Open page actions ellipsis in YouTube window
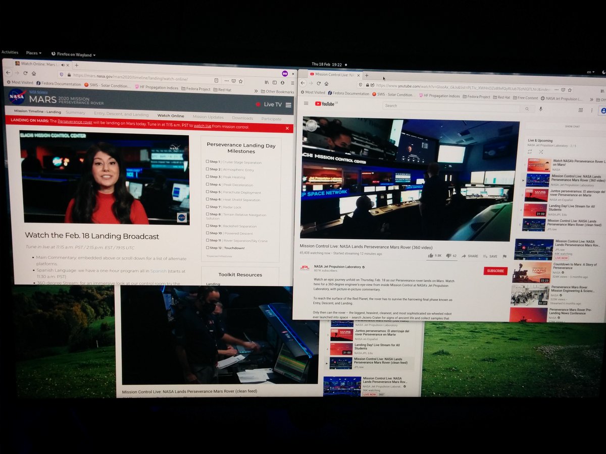The width and height of the screenshot is (606, 454). pos(556,89)
